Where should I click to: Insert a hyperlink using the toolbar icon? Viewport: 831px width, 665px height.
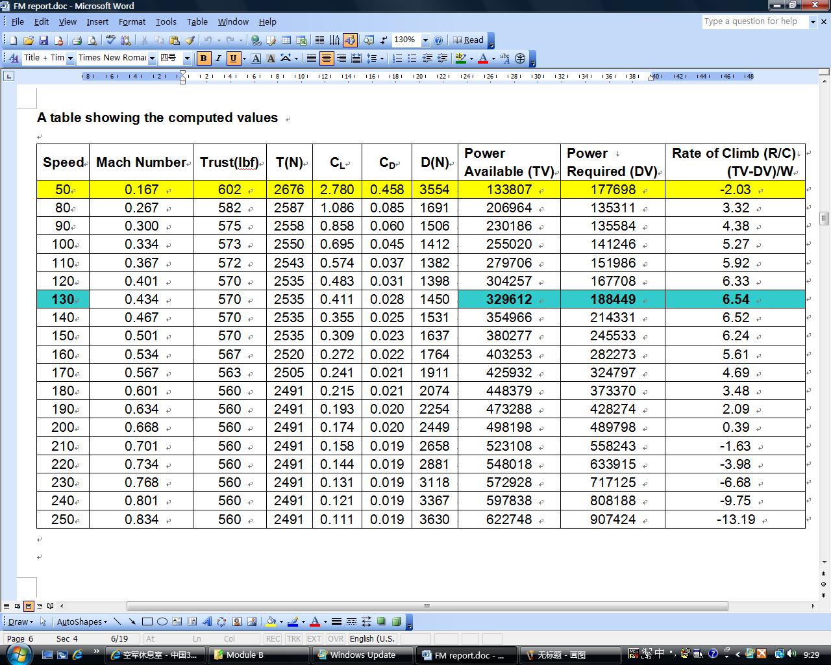coord(256,40)
